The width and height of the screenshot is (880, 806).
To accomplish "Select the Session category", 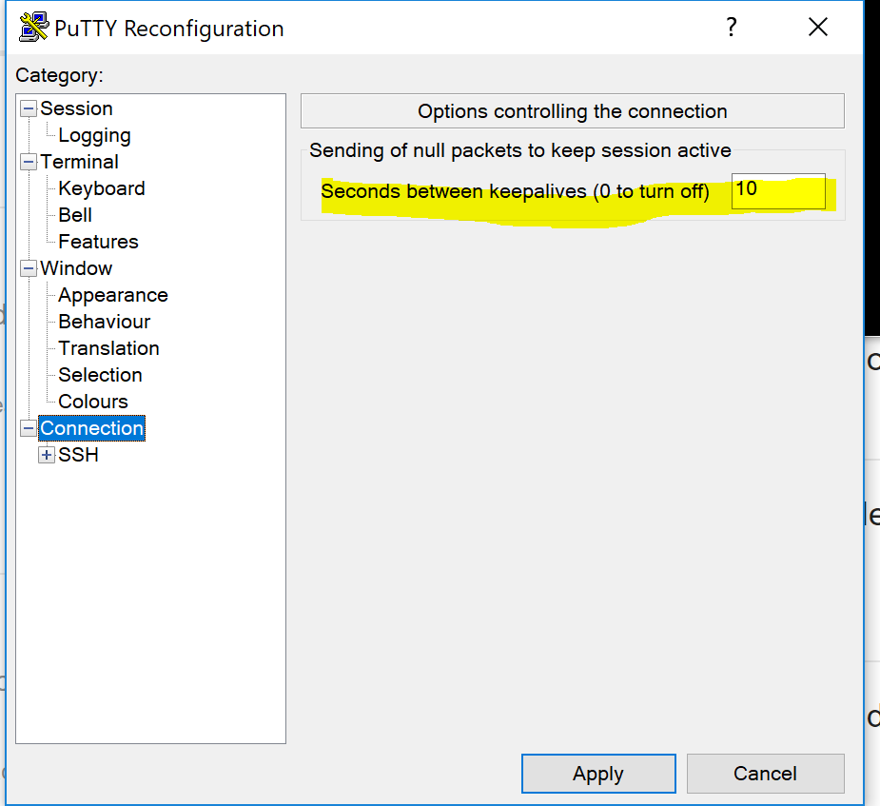I will [x=76, y=108].
